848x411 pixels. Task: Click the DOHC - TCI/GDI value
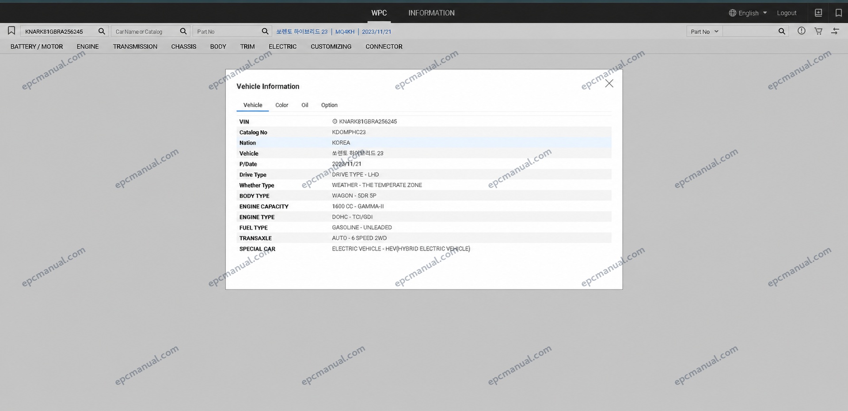point(352,217)
